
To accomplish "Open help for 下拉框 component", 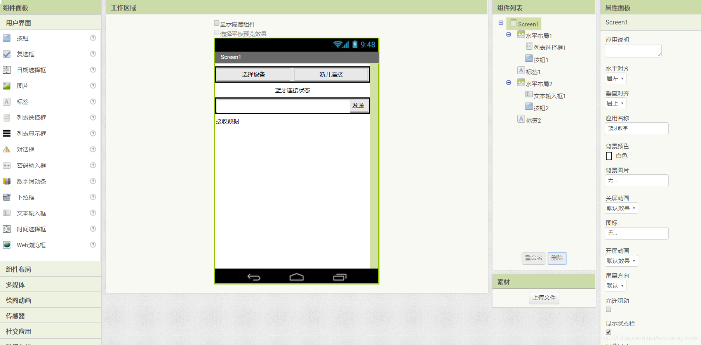I will [x=93, y=197].
